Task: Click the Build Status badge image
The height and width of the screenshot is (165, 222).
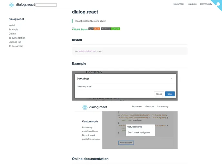Action: pyautogui.click(x=80, y=29)
